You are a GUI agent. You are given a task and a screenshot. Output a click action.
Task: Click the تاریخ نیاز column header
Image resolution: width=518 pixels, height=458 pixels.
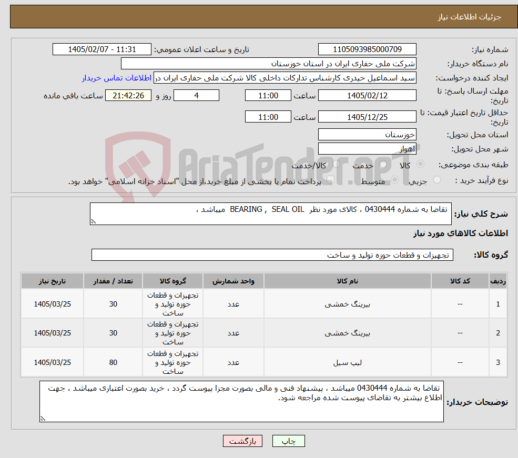(52, 281)
